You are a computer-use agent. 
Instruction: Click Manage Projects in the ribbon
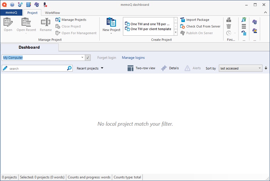pyautogui.click(x=71, y=20)
